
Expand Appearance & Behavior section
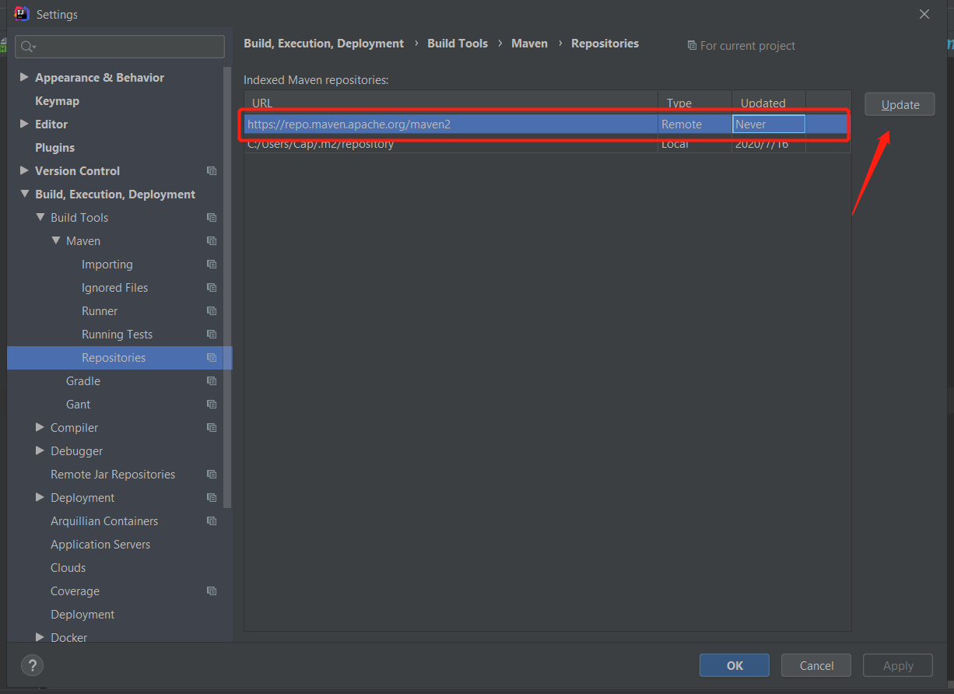[24, 77]
